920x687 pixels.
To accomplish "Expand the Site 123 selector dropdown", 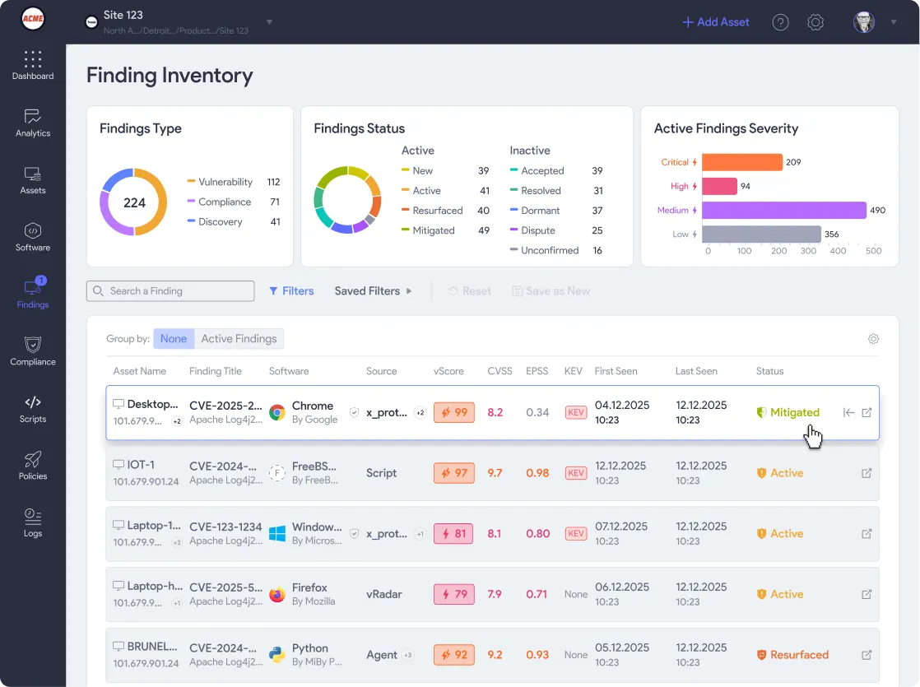I will [269, 22].
